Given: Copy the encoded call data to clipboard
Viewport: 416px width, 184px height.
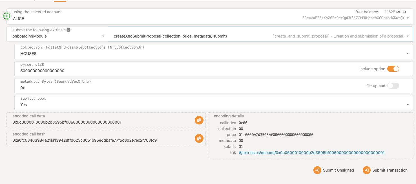Looking at the screenshot, I should [x=199, y=120].
